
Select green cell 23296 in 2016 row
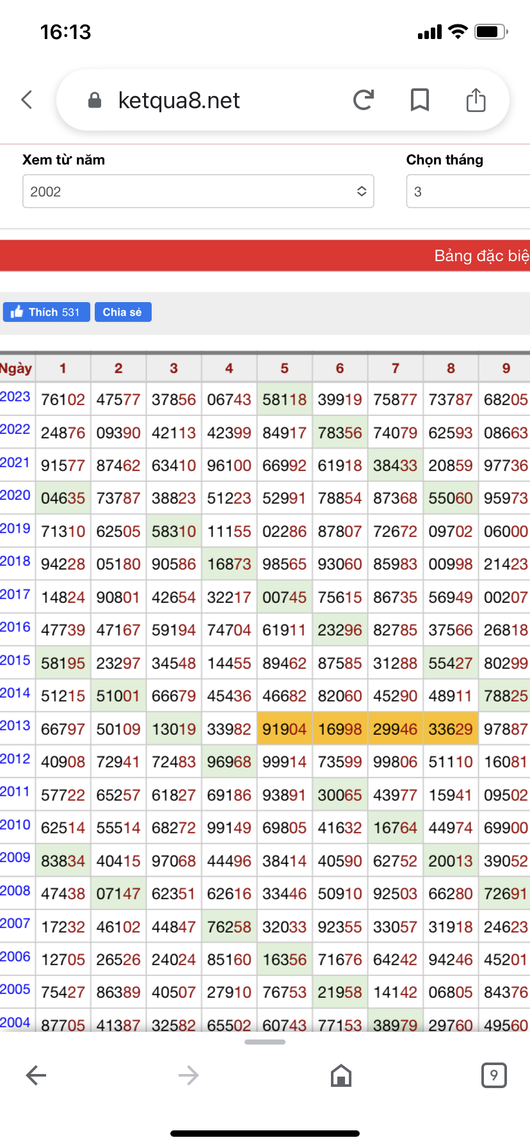340,630
